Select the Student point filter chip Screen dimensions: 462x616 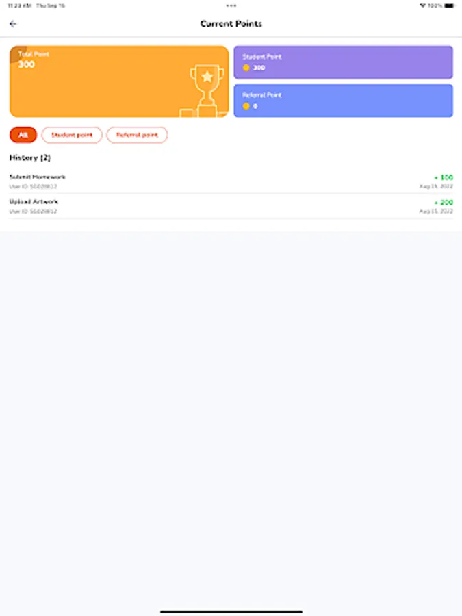point(72,135)
